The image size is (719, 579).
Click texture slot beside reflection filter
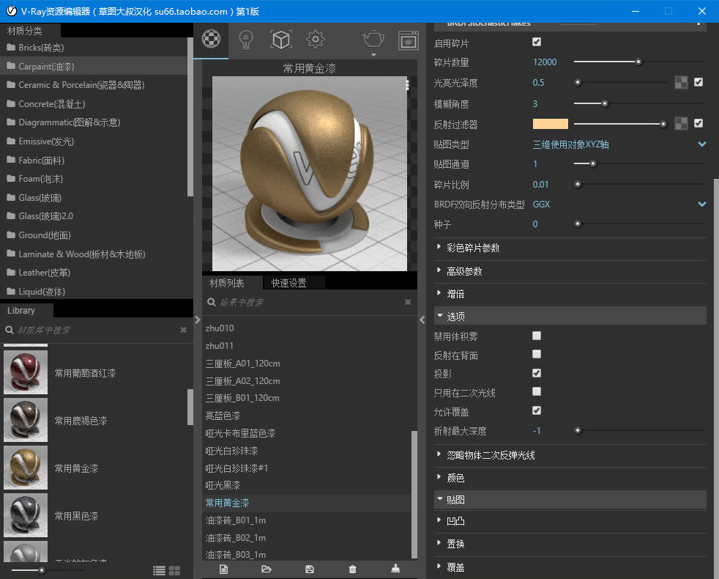click(681, 124)
